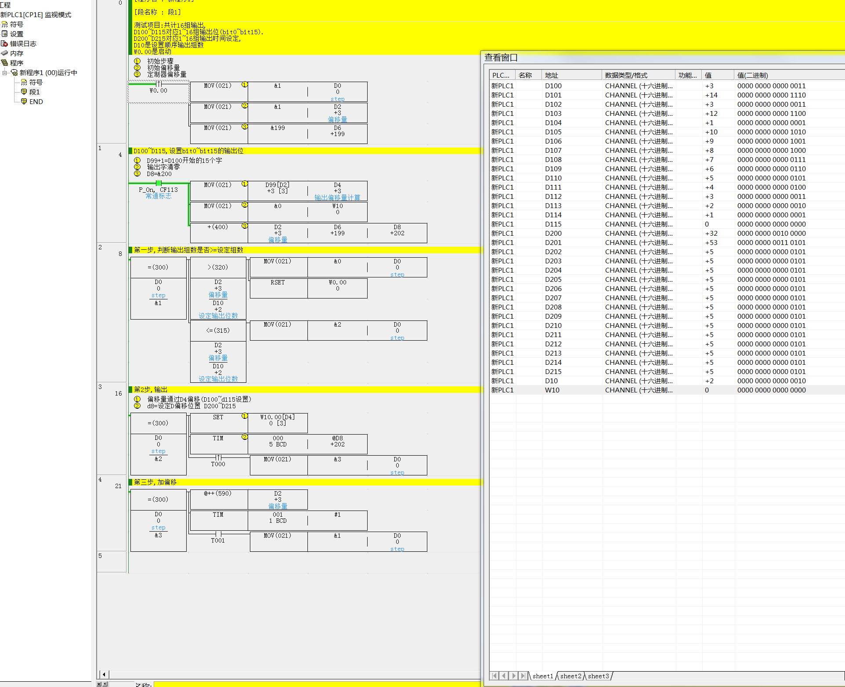Switch to sheet2 tab in watch window

(x=571, y=676)
